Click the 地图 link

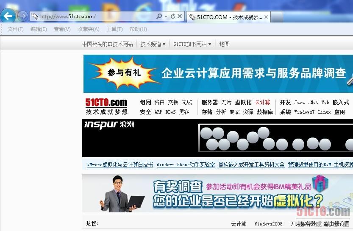(224, 44)
